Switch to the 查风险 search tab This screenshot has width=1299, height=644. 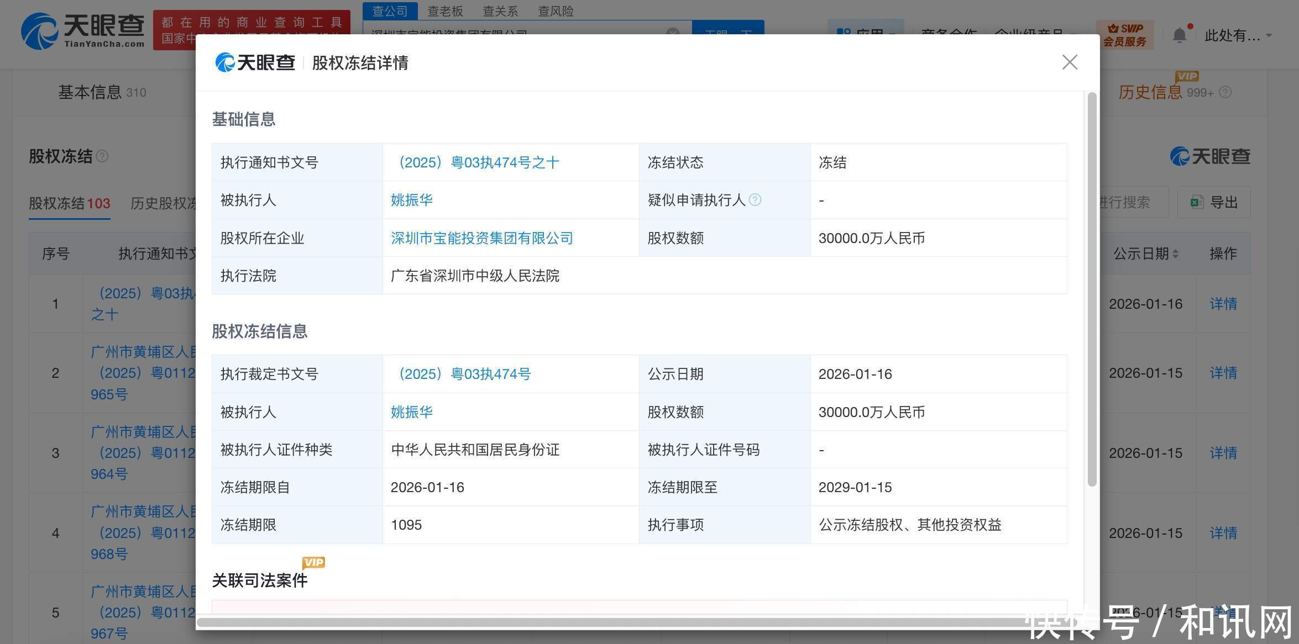(x=556, y=11)
